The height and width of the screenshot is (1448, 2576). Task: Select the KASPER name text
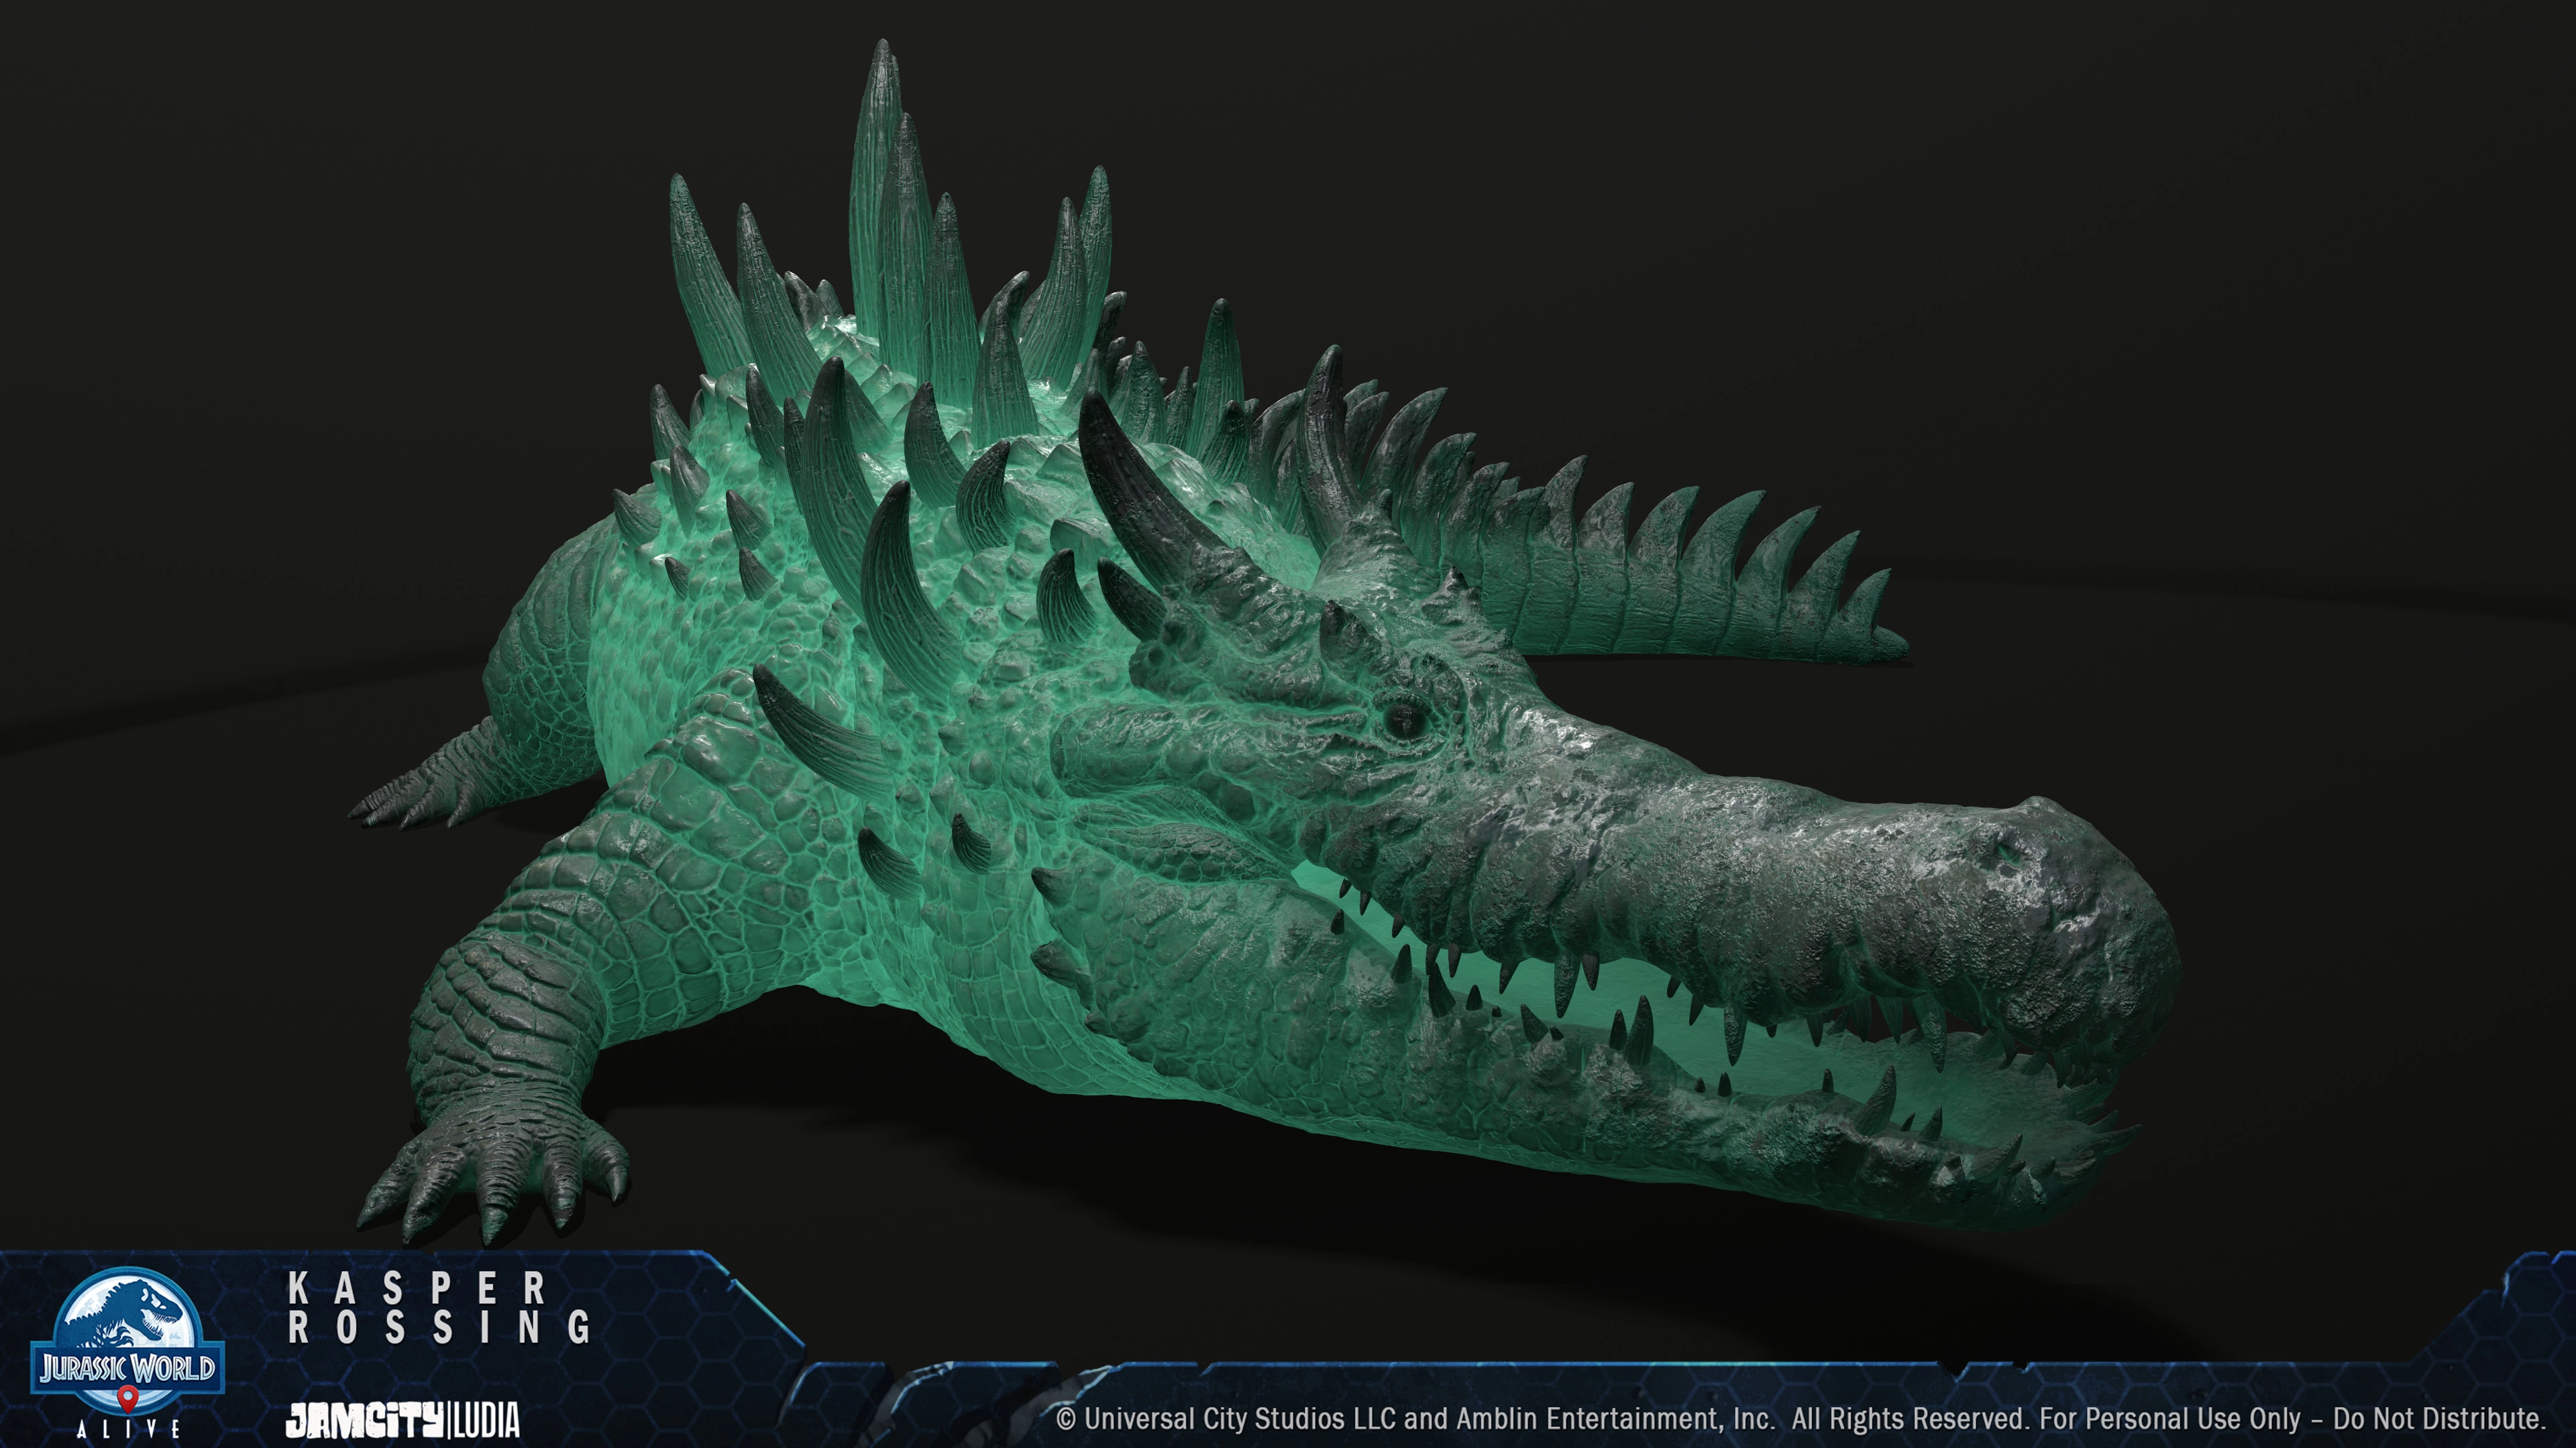point(417,1289)
